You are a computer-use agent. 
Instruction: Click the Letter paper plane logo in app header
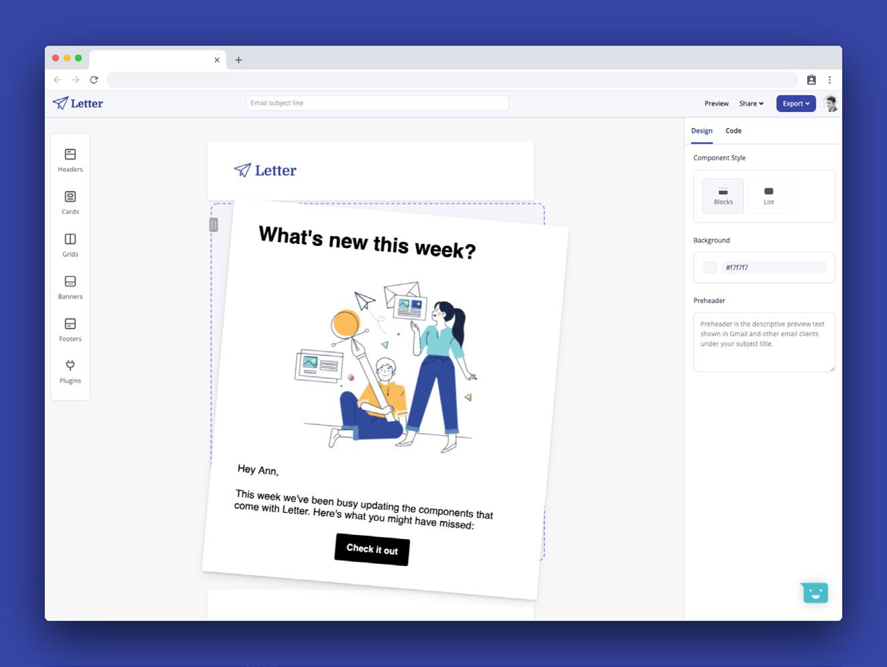click(x=78, y=103)
